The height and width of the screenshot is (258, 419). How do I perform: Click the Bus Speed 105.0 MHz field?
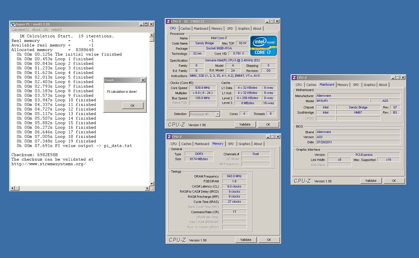pos(203,98)
